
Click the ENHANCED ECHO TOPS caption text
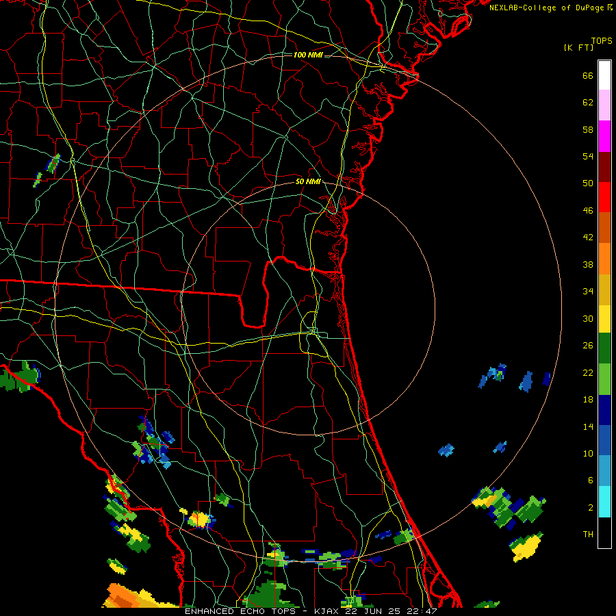[x=240, y=611]
